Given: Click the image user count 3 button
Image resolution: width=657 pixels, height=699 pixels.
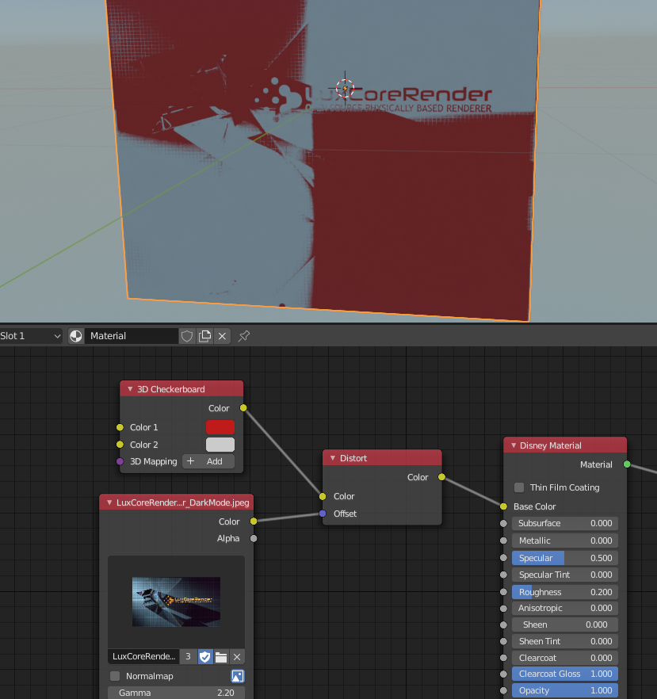Looking at the screenshot, I should (x=188, y=656).
